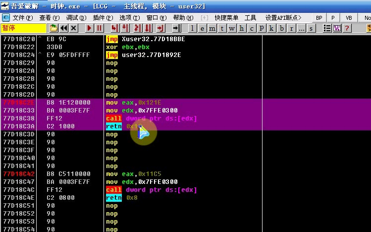The width and height of the screenshot is (371, 232).
Task: Open the 插件 (Plugins) menu
Action: tap(102, 17)
